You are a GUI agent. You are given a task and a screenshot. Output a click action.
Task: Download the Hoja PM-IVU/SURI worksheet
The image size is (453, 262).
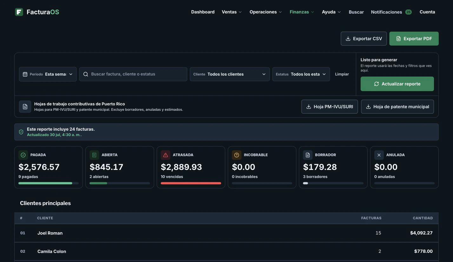[330, 107]
